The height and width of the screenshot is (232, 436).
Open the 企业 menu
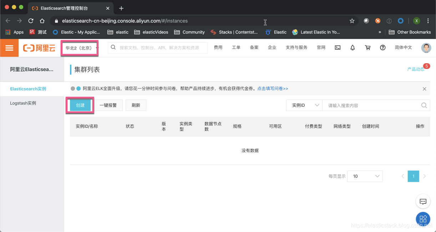pos(272,47)
